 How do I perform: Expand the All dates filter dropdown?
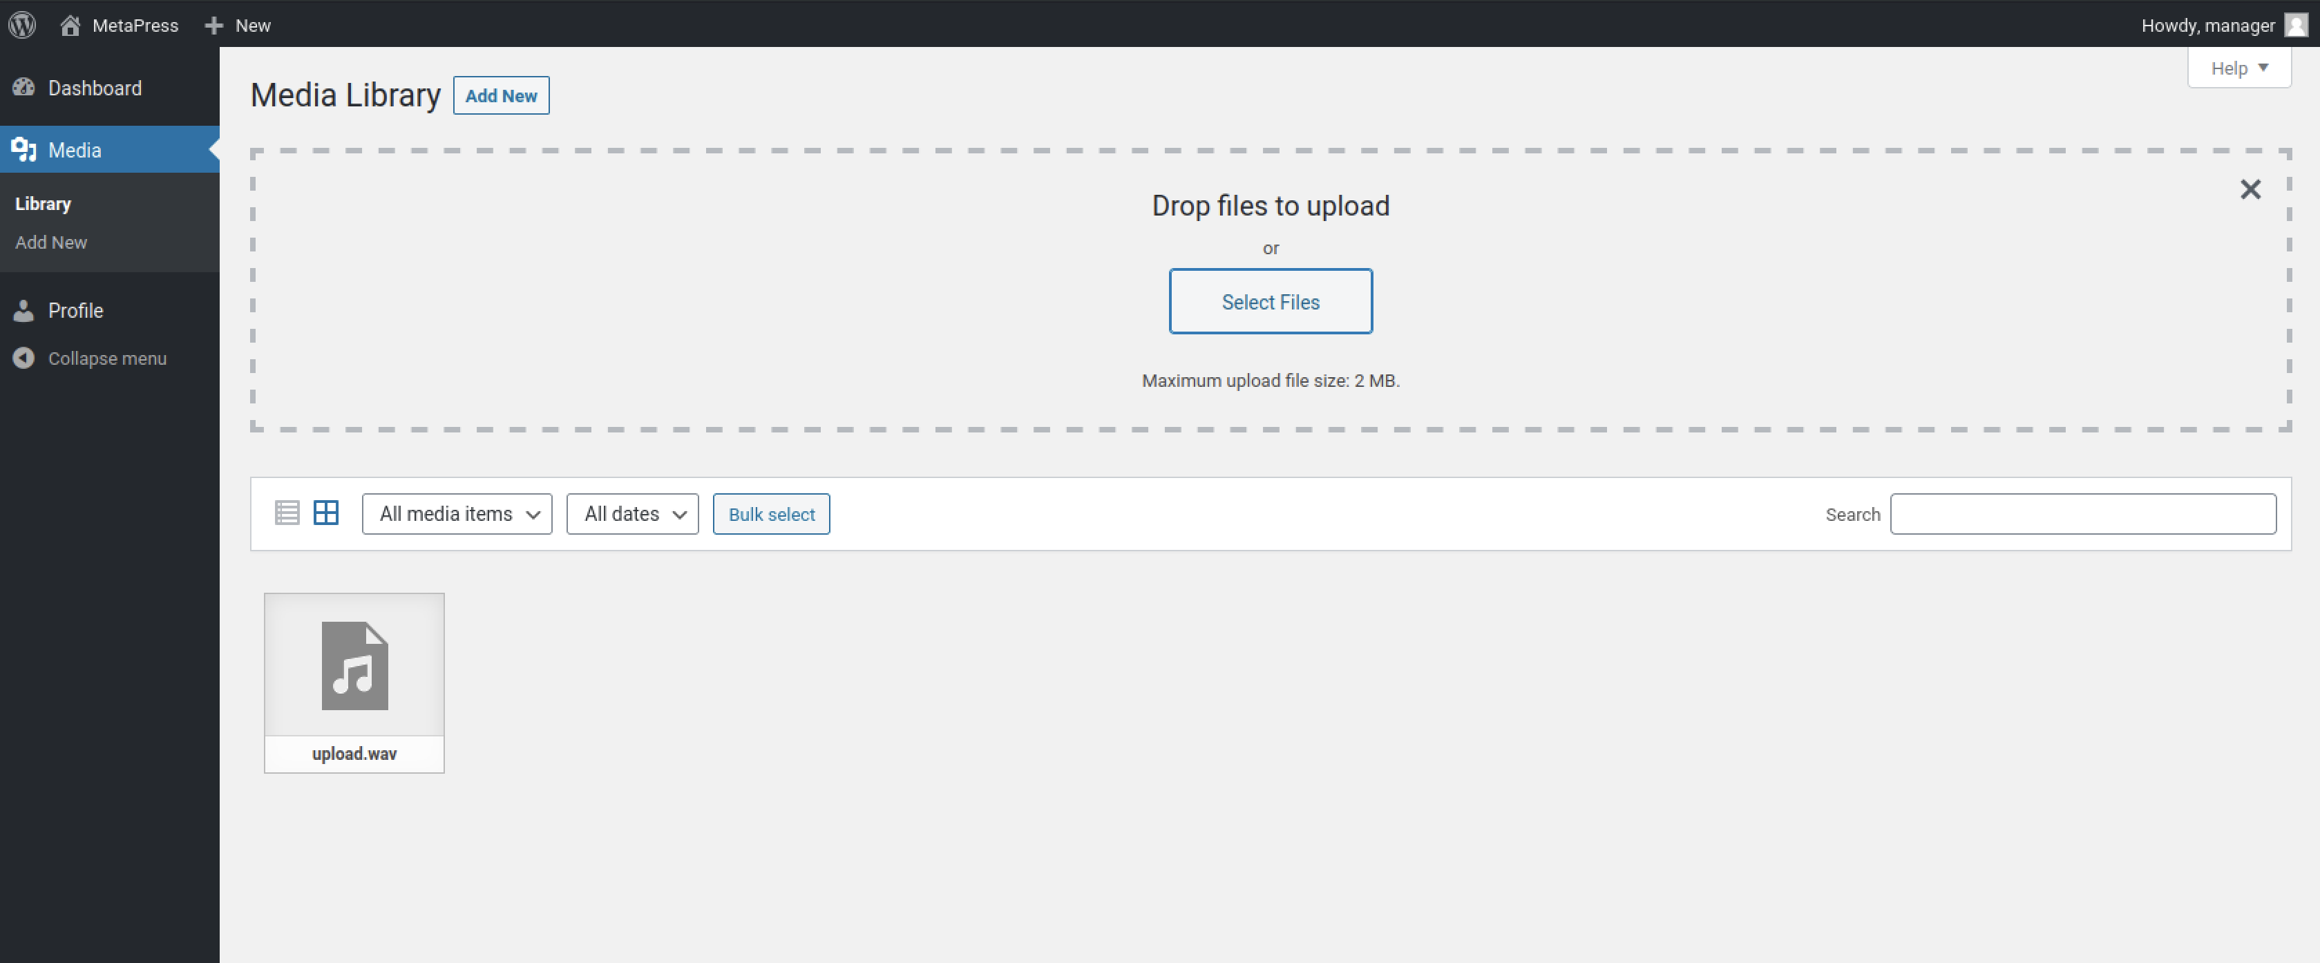632,513
